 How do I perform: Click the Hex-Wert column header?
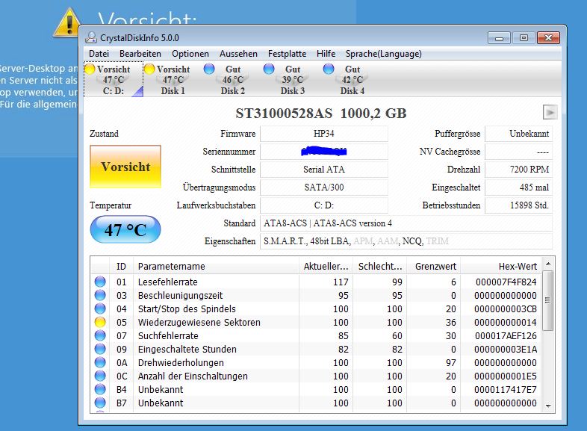click(501, 266)
